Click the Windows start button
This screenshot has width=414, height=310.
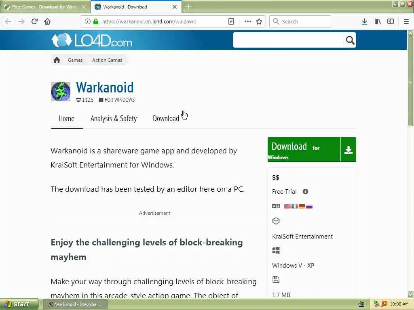(x=19, y=304)
